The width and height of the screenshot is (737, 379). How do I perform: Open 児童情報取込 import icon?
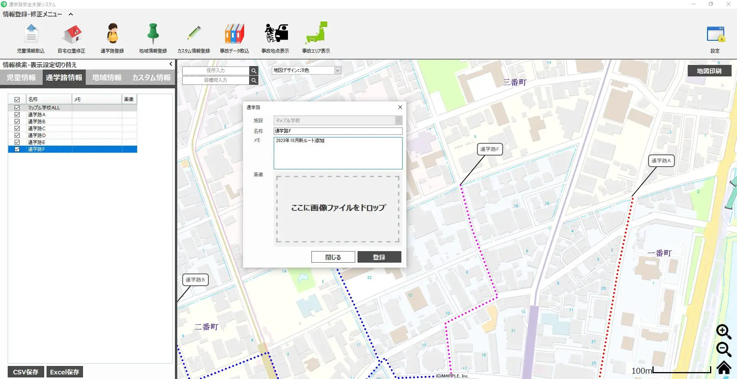coord(31,35)
